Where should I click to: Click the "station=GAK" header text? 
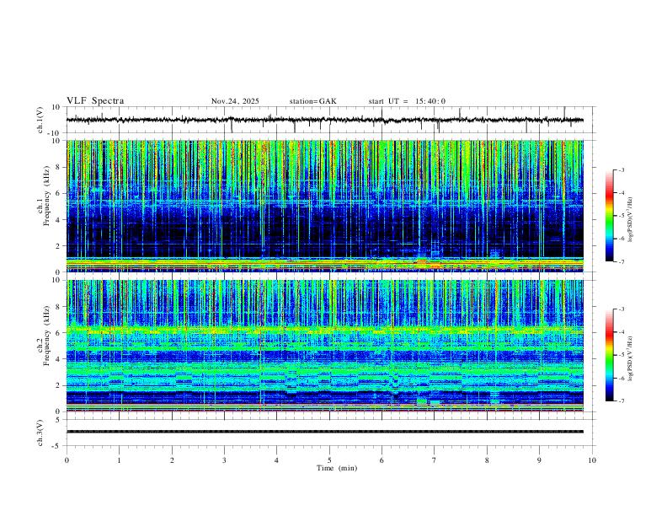coord(312,101)
